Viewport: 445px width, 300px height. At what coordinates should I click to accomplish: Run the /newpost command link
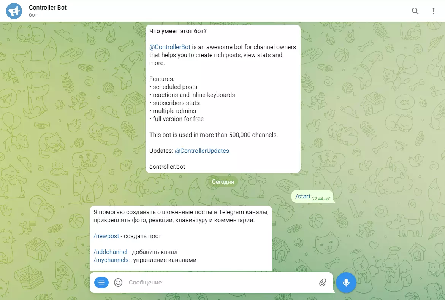coord(106,236)
